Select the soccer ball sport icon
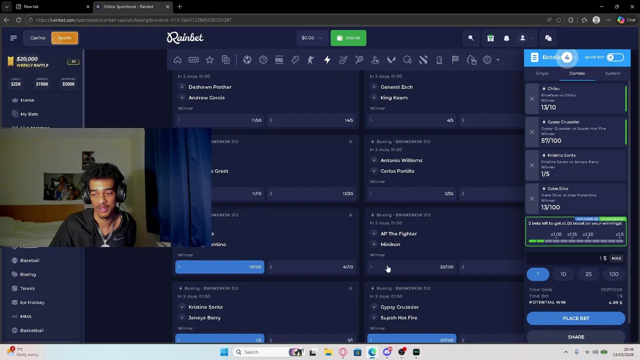This screenshot has height=360, width=640. 247,60
